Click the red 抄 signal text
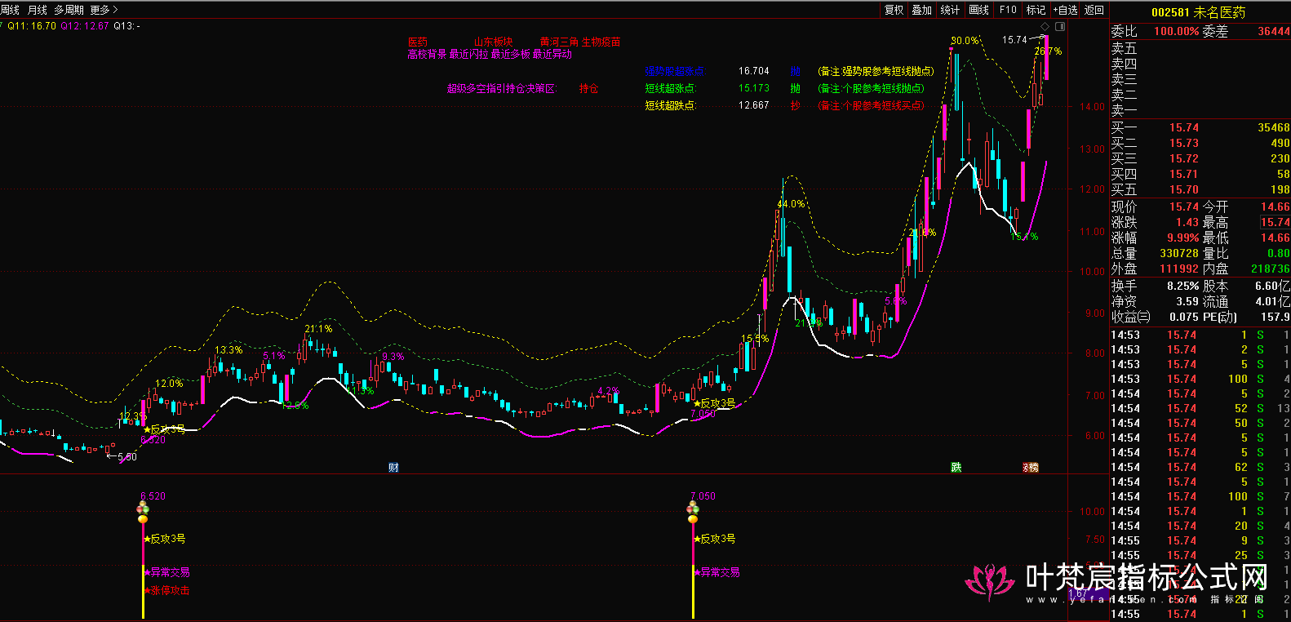 coord(795,105)
